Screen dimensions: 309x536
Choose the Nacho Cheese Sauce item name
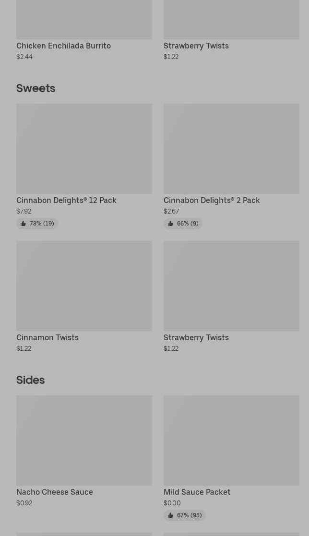point(55,492)
